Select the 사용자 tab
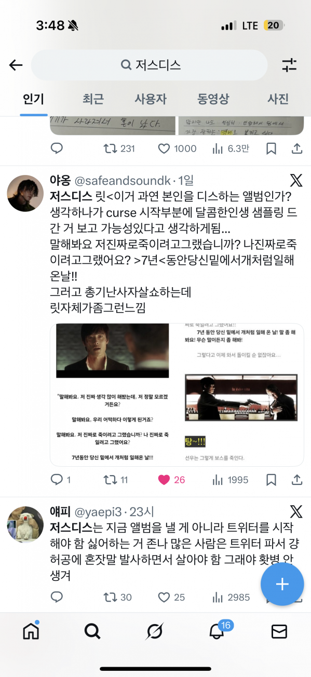 (x=151, y=99)
